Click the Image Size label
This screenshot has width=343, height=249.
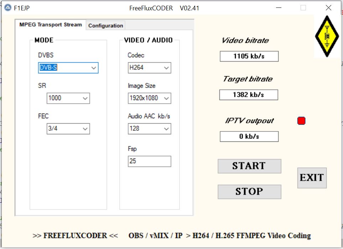click(x=141, y=85)
